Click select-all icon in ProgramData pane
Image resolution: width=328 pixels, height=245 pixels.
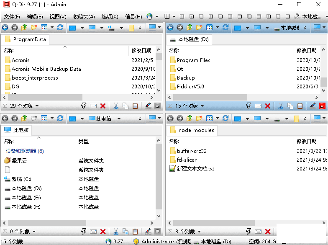pyautogui.click(x=157, y=106)
